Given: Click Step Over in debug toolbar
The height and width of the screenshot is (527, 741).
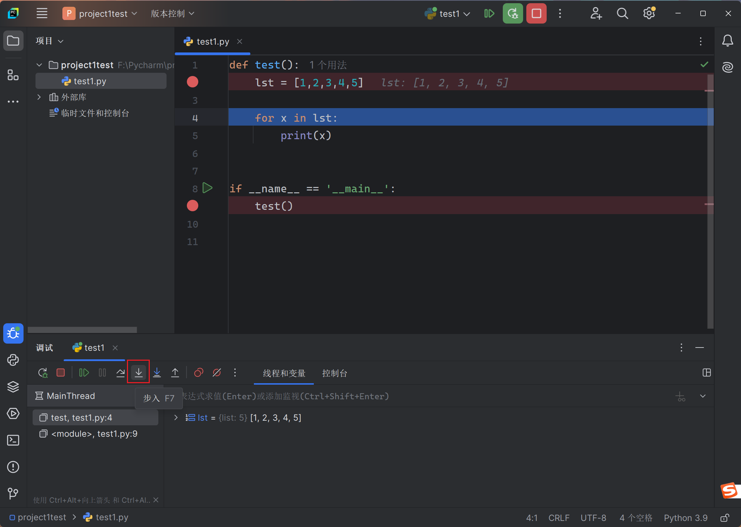Looking at the screenshot, I should click(x=121, y=373).
